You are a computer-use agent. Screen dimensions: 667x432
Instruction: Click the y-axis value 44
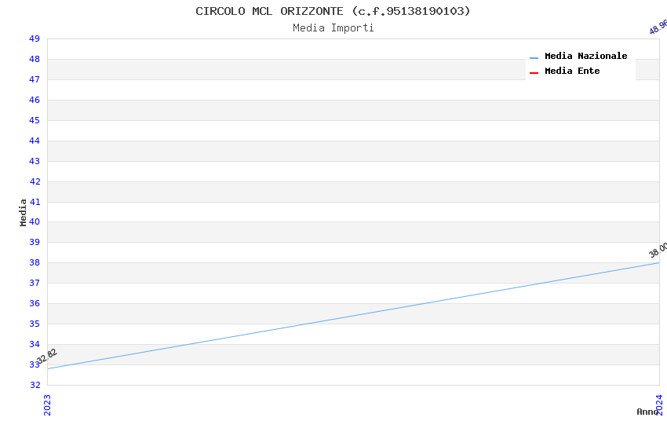coord(35,141)
